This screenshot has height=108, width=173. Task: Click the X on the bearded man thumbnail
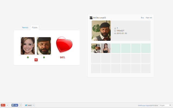pos(99,45)
